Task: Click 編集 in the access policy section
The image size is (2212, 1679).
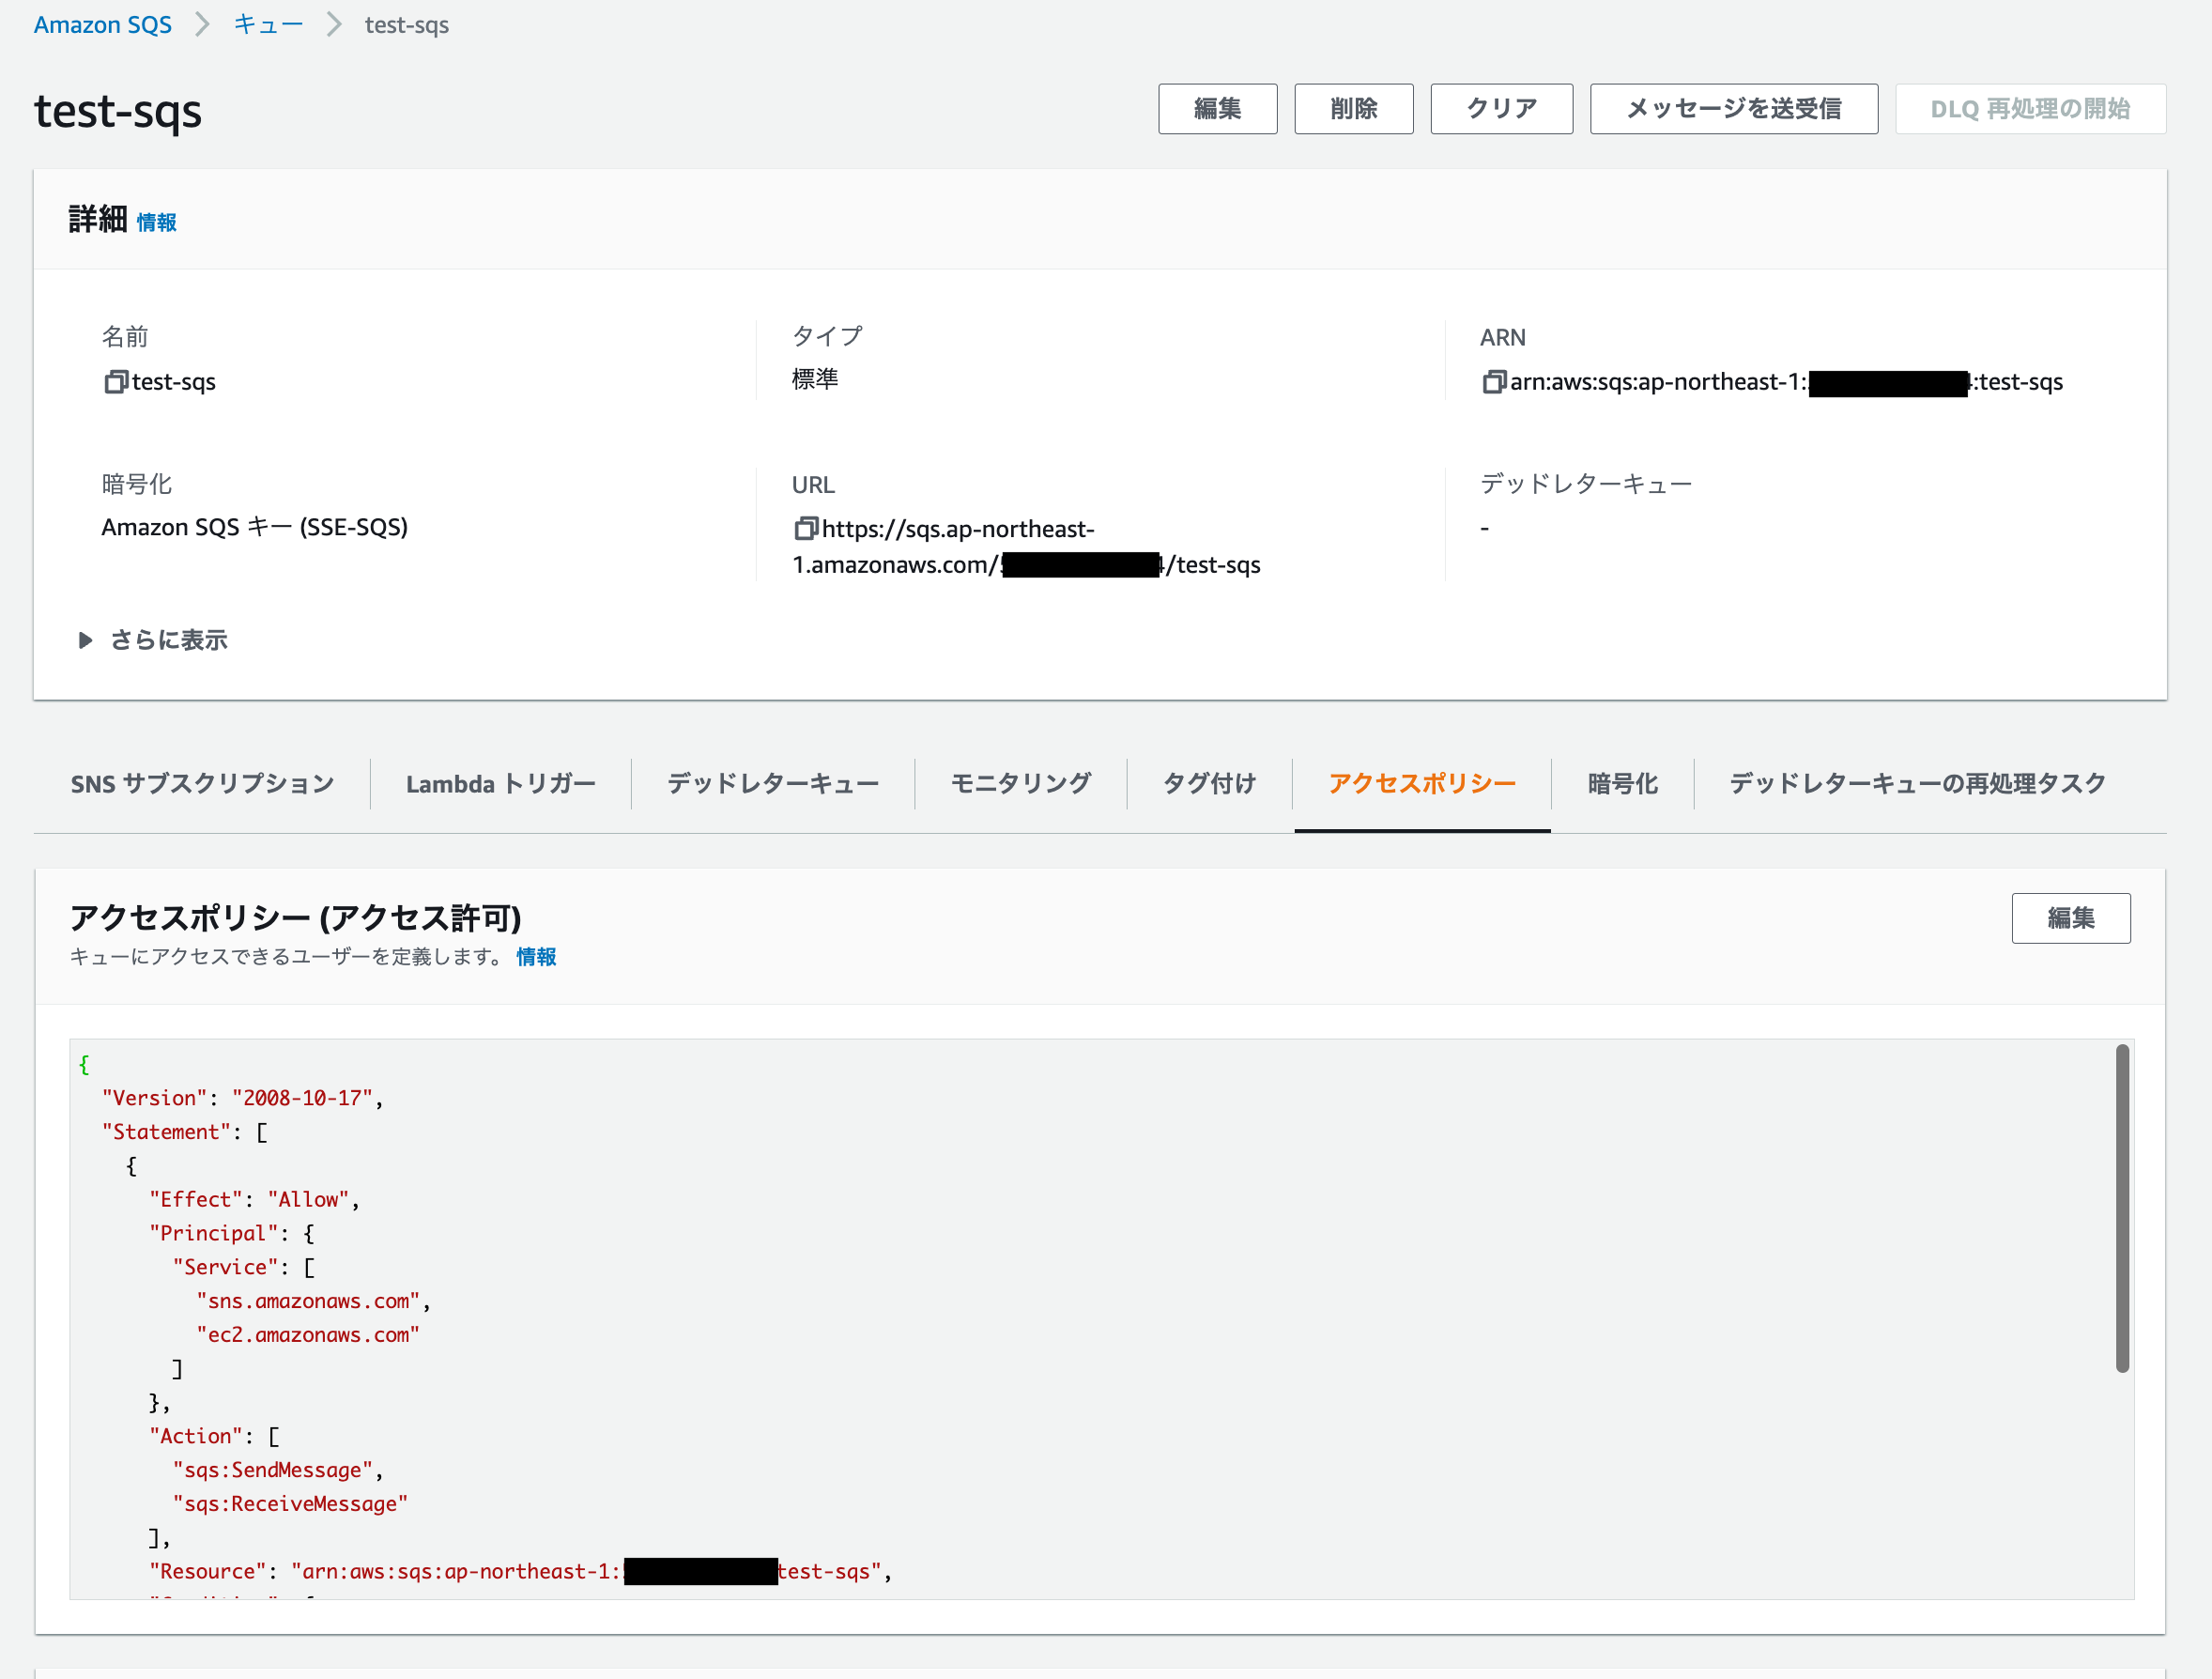Action: tap(2071, 918)
